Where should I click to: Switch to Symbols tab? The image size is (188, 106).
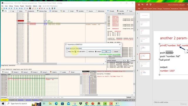80,11
